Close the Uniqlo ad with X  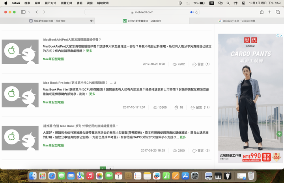pos(281,35)
